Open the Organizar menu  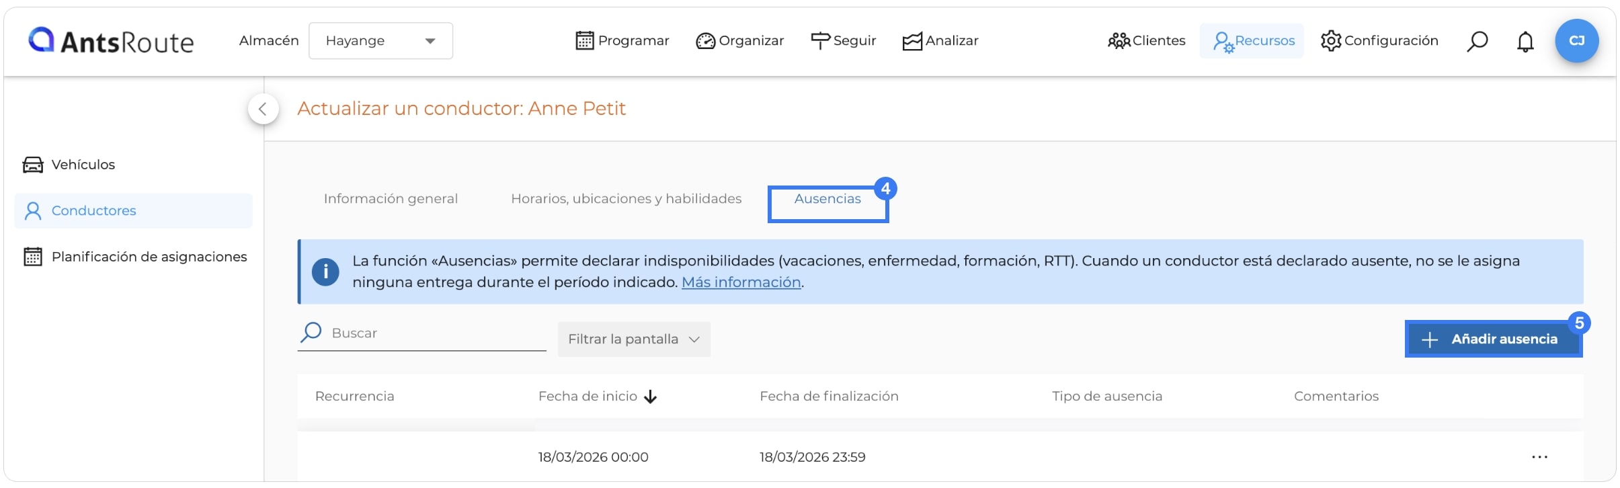click(x=739, y=41)
